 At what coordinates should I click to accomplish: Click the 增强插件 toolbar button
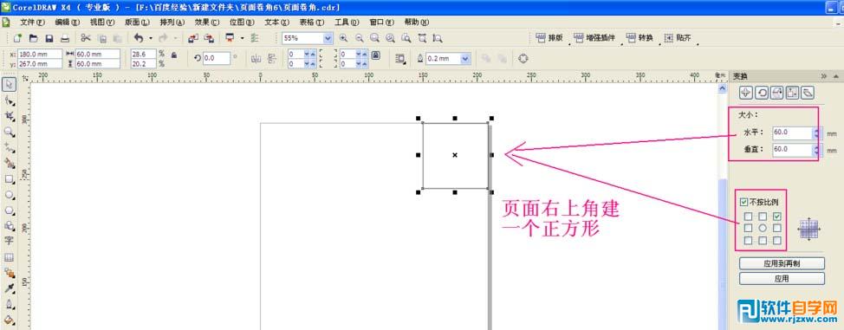tap(595, 38)
